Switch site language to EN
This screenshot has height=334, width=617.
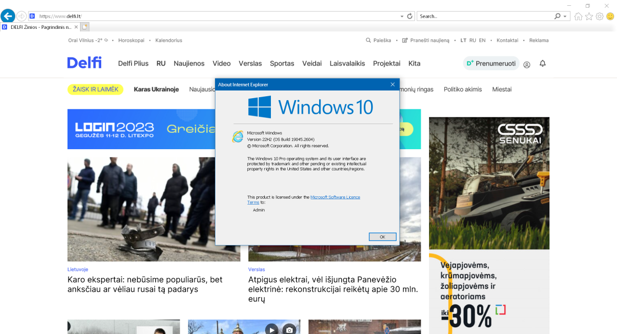482,40
